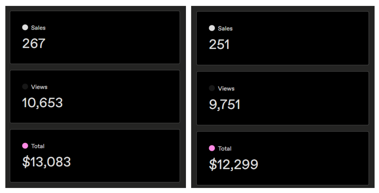The image size is (379, 193).
Task: Toggle the dark Views dot above 10,653
Action: 25,87
